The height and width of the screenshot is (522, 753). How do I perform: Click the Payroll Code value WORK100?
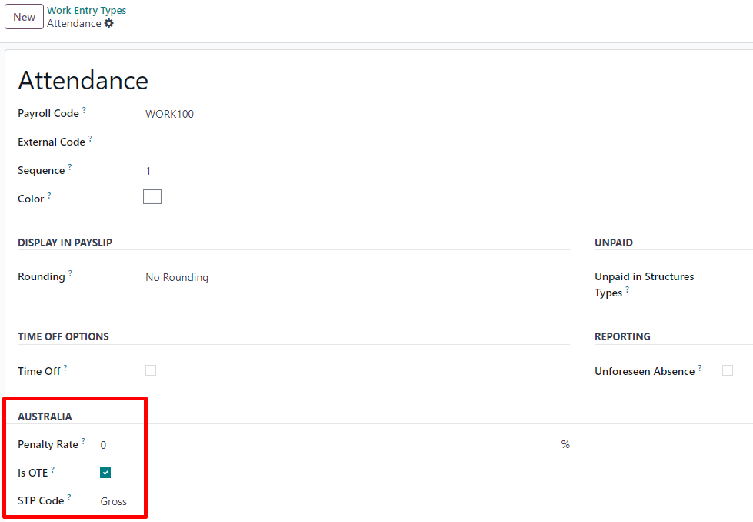pyautogui.click(x=170, y=113)
